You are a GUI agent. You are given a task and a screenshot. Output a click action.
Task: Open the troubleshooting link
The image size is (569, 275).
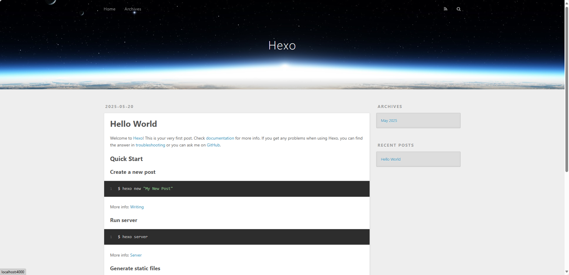tap(150, 145)
